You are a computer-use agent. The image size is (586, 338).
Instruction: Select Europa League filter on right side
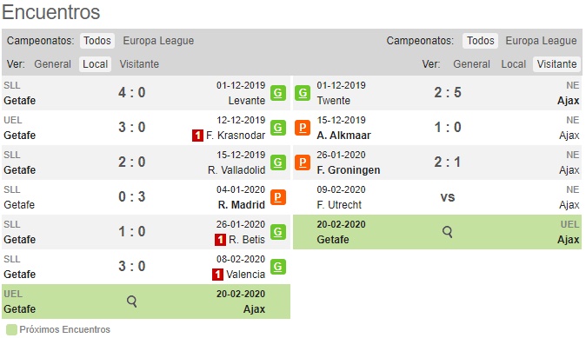coord(541,41)
